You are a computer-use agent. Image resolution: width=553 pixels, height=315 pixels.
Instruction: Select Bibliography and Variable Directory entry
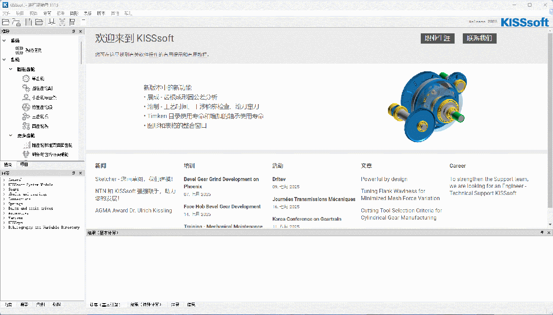pos(44,227)
